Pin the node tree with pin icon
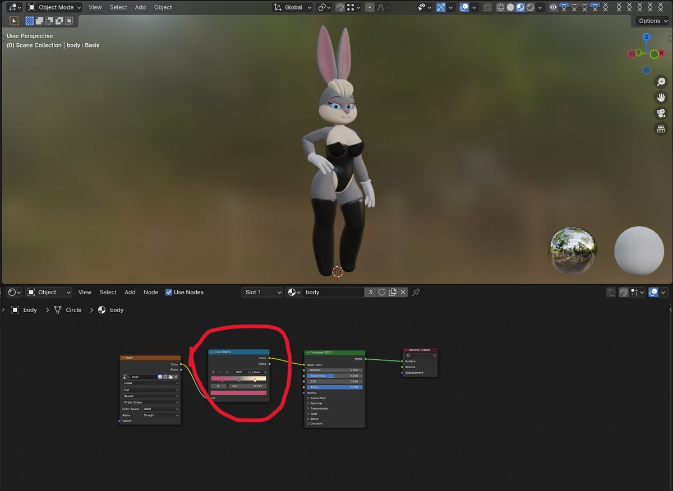The image size is (673, 491). point(416,292)
